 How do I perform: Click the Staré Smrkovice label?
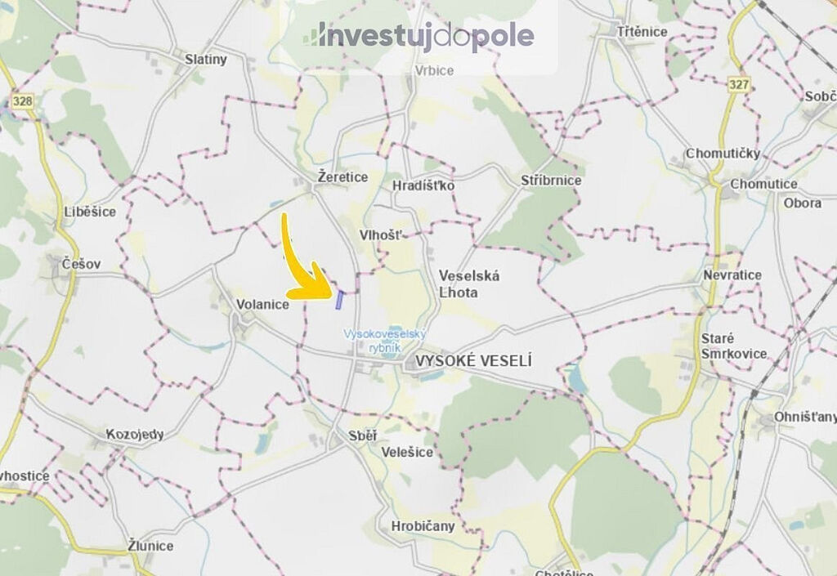coord(734,346)
